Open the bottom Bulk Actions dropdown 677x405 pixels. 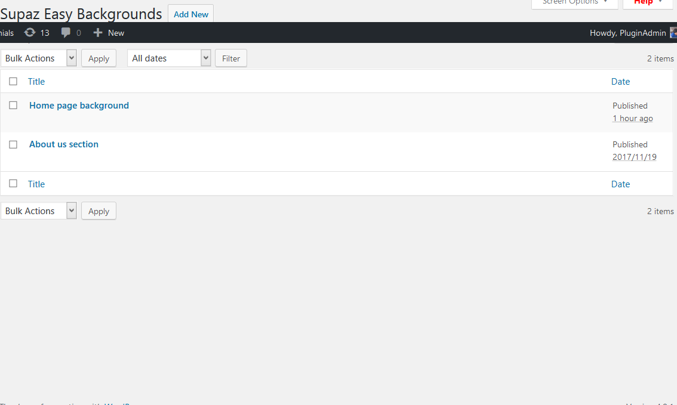click(x=39, y=211)
